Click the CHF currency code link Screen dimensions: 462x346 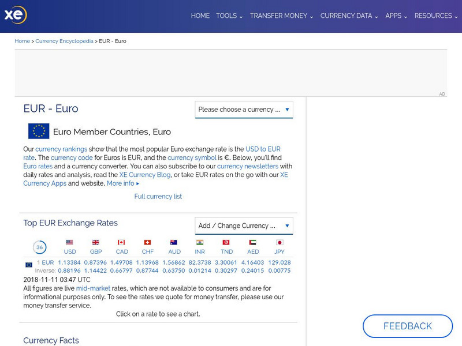148,252
